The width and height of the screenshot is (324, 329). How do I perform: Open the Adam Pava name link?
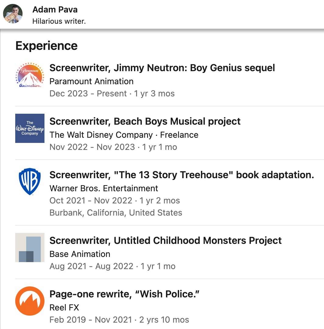(55, 9)
